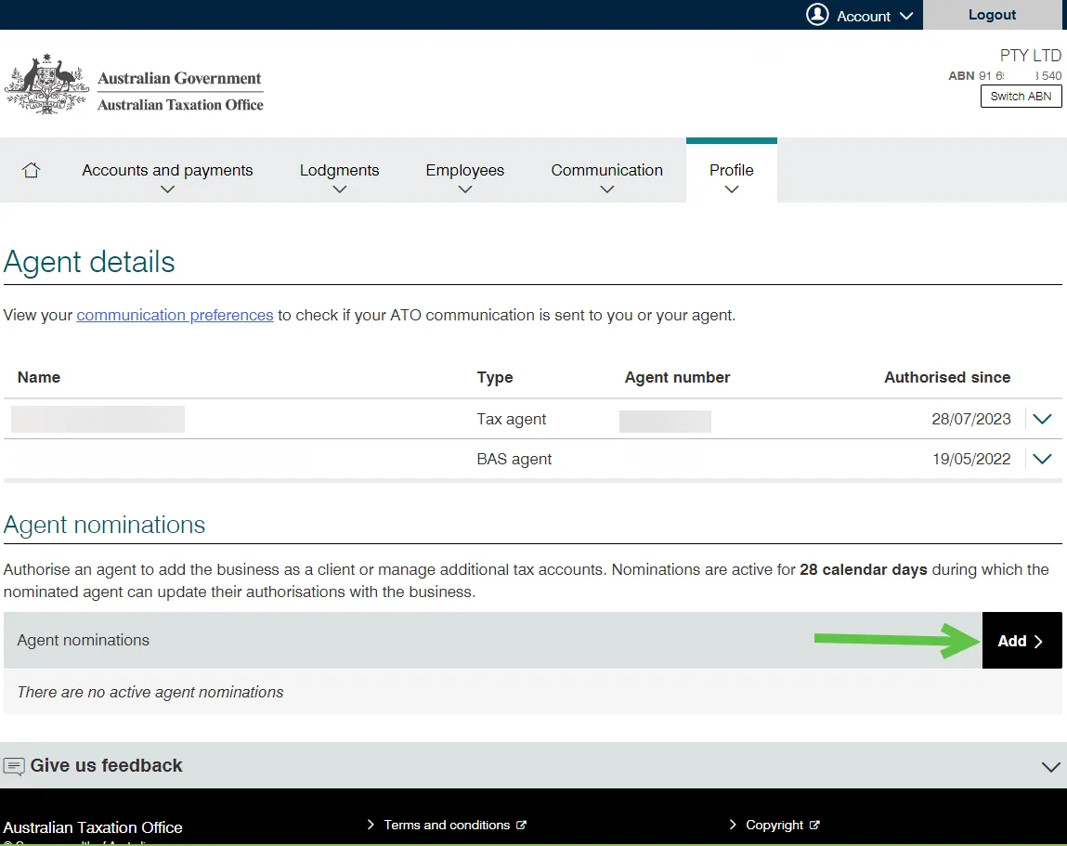Viewport: 1067px width, 846px height.
Task: Expand the BAS agent row details
Action: pos(1042,460)
